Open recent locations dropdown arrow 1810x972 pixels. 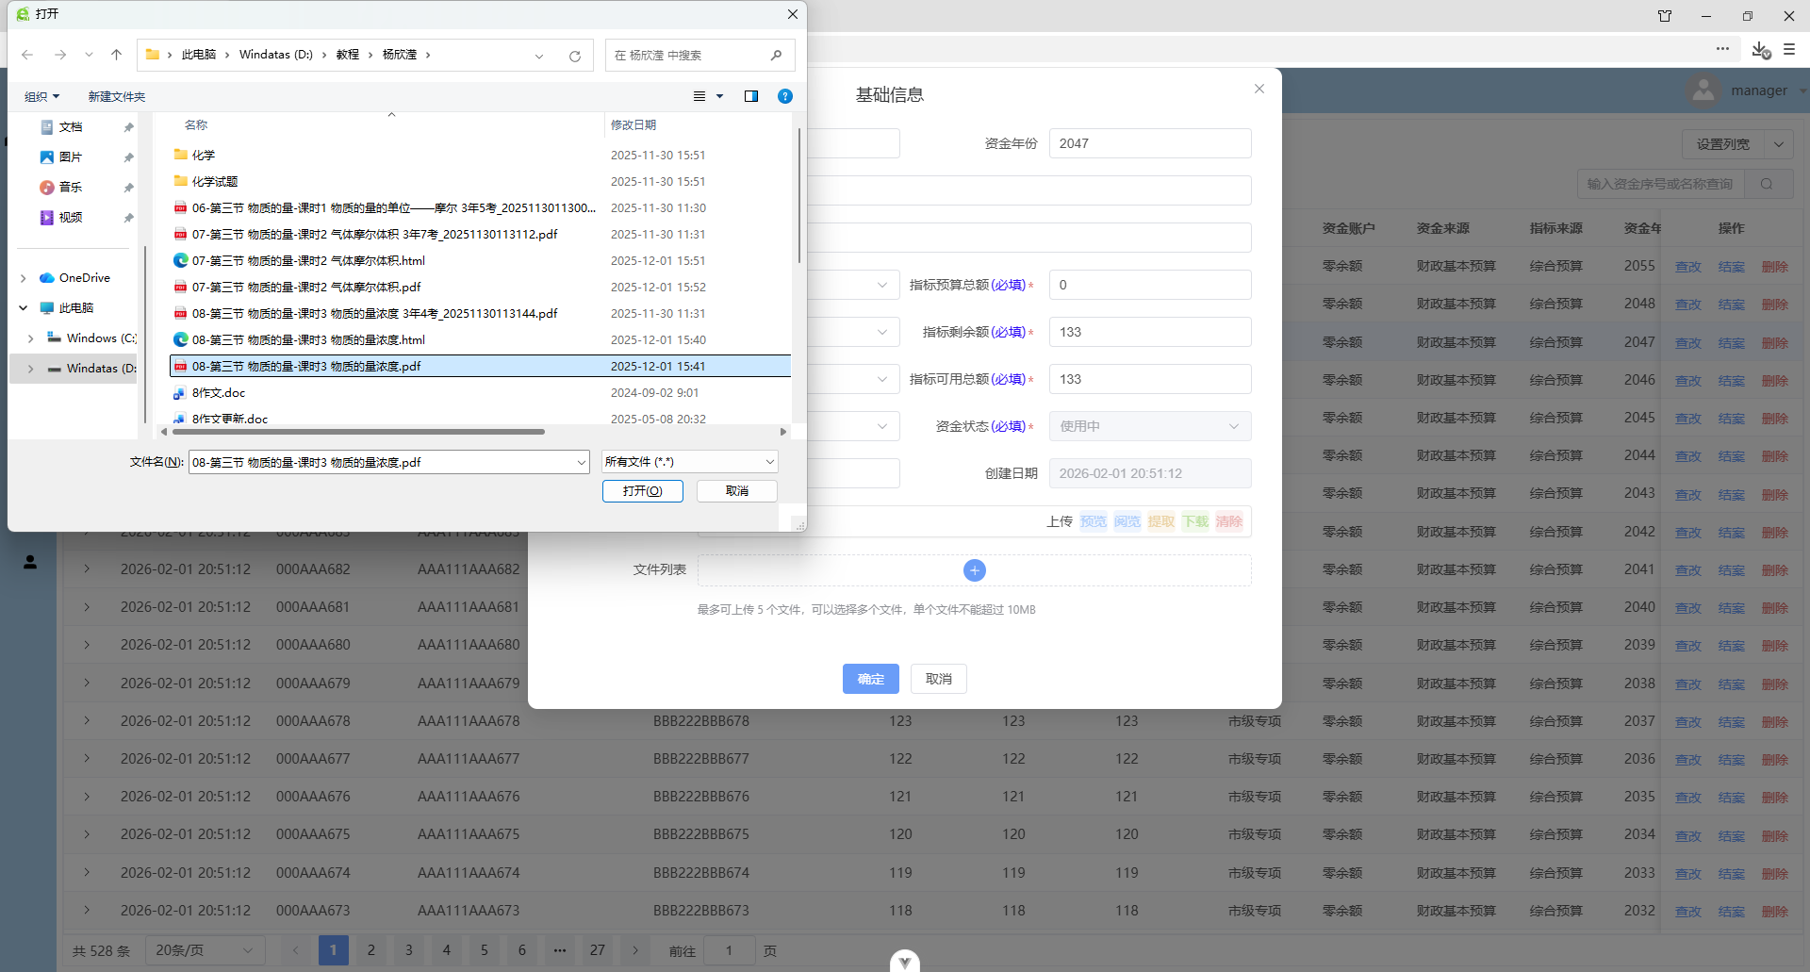(x=89, y=55)
